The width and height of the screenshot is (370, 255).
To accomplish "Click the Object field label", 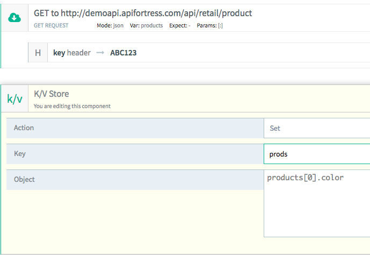I will (24, 179).
